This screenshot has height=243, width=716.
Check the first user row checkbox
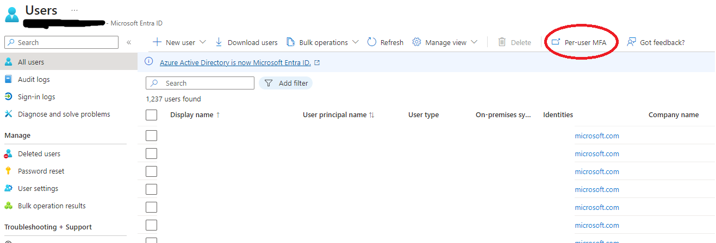tap(152, 136)
